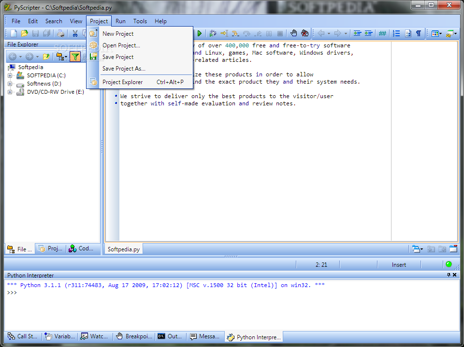Expand the DVD/CD-RW Drive (E:) node
Screen dimensions: 464x347
point(10,92)
